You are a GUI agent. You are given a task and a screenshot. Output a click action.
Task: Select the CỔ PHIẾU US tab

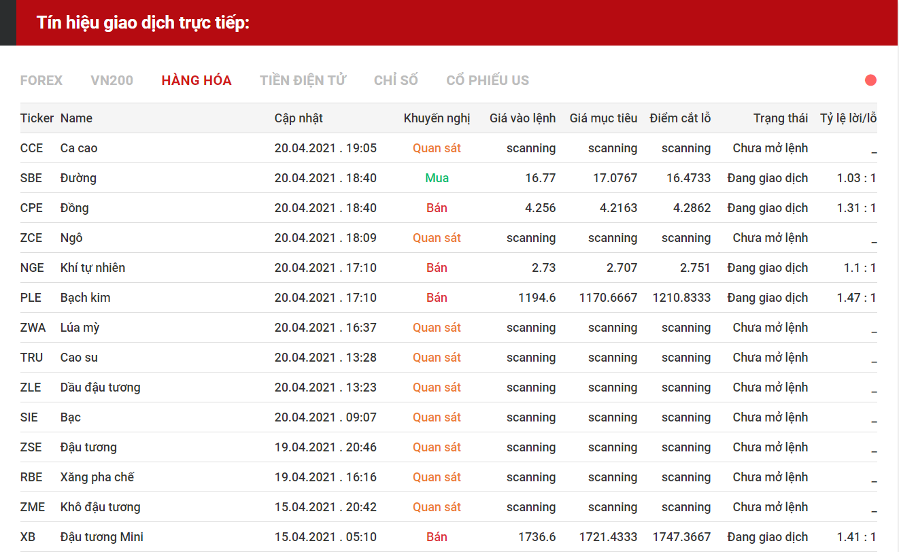click(488, 80)
